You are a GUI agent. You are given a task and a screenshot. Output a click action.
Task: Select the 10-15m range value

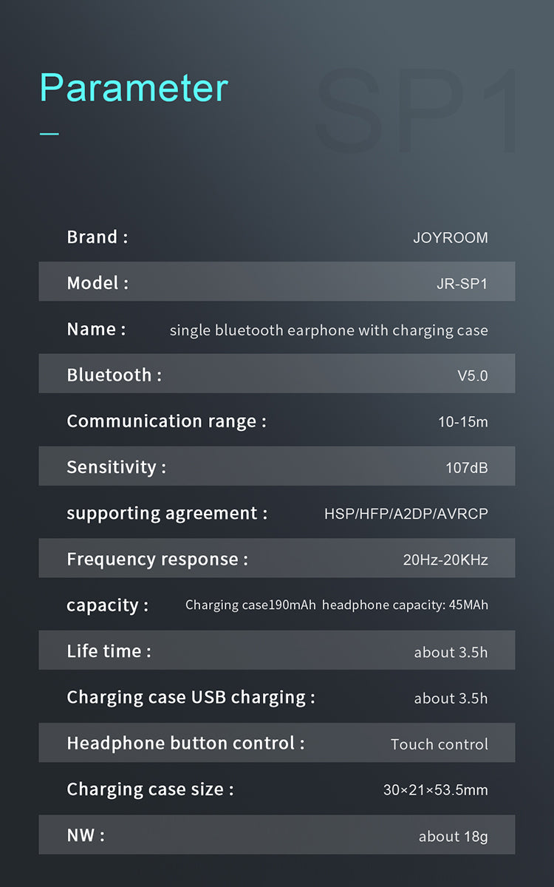click(462, 422)
